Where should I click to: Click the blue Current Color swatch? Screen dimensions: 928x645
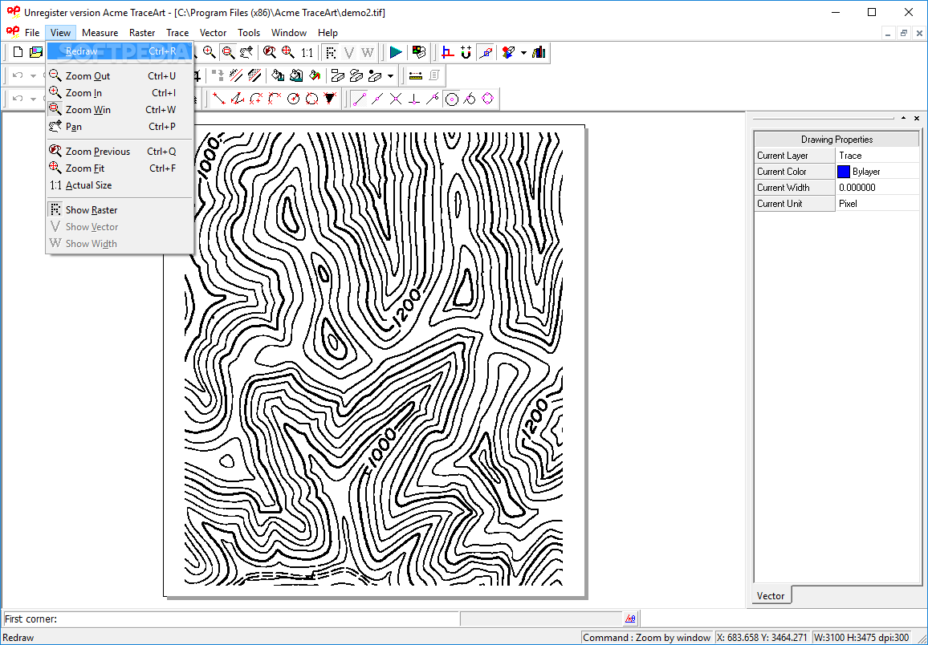[844, 172]
